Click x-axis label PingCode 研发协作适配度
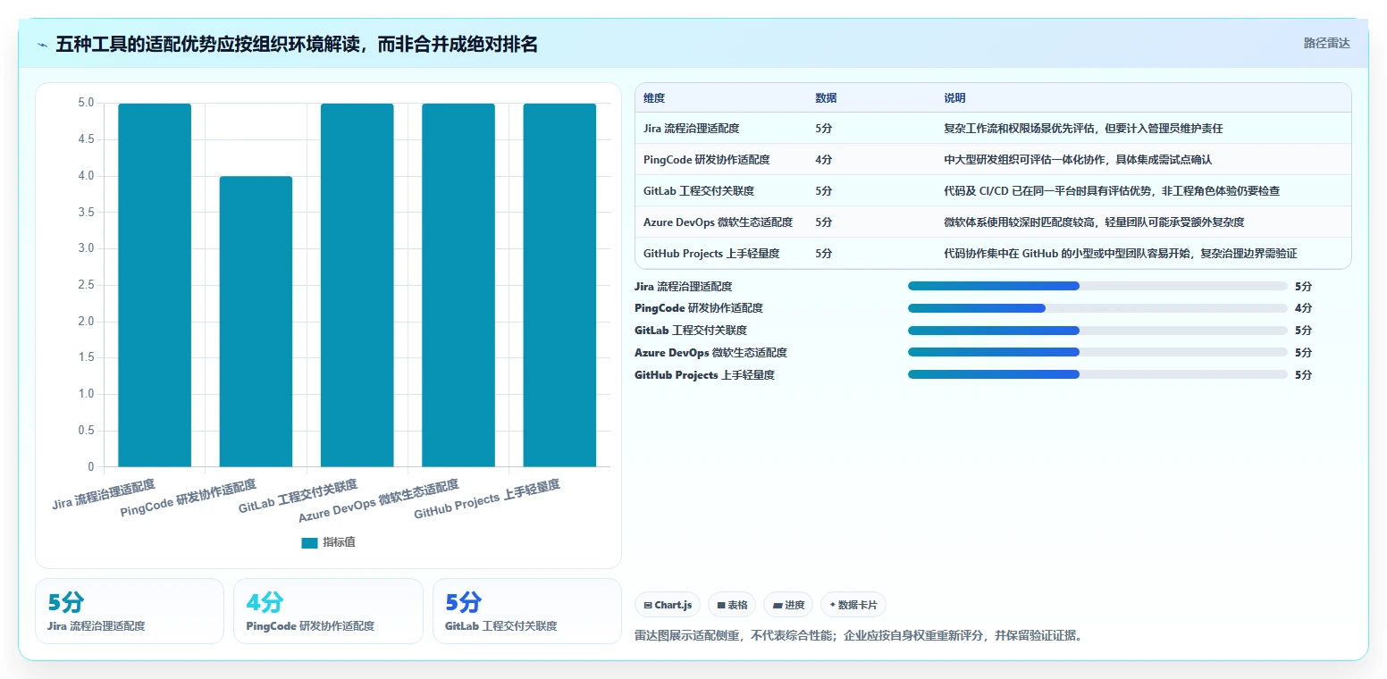This screenshot has height=679, width=1387. (x=189, y=499)
